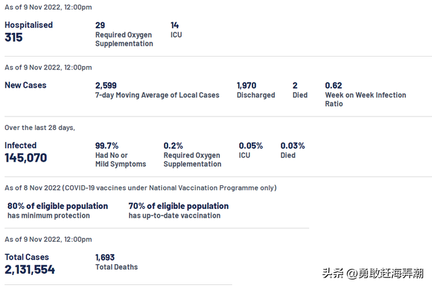This screenshot has height=287, width=432.
Task: Click the As of 8 Nov 2022 vaccination note
Action: (x=140, y=188)
